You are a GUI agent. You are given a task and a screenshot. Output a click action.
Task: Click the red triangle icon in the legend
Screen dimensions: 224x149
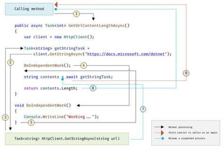tap(162, 133)
